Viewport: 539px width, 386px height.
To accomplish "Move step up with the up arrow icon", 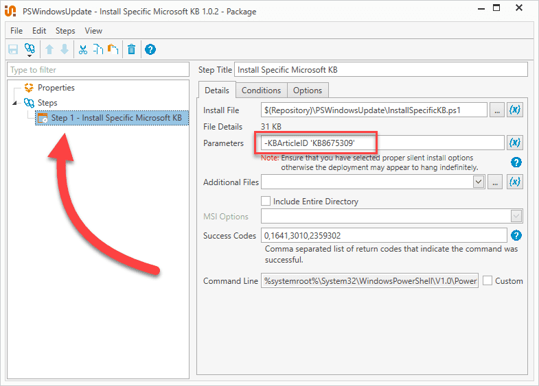I will tap(49, 49).
